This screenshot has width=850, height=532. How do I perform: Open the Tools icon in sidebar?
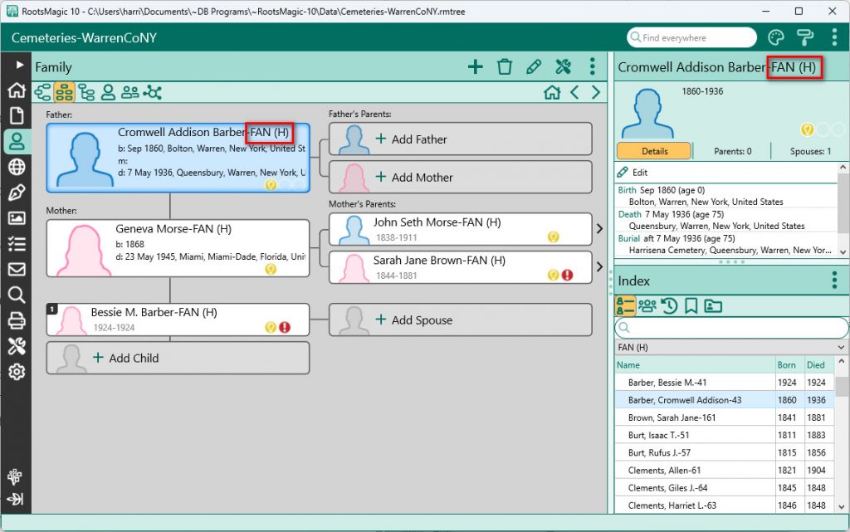coord(17,346)
